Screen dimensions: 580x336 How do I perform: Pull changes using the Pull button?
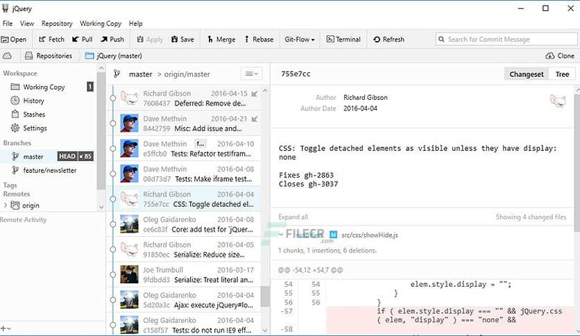click(82, 40)
